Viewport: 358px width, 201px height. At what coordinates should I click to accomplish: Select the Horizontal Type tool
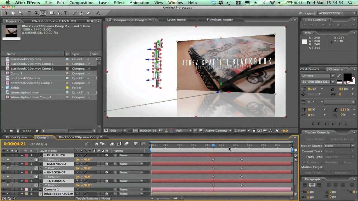click(66, 13)
